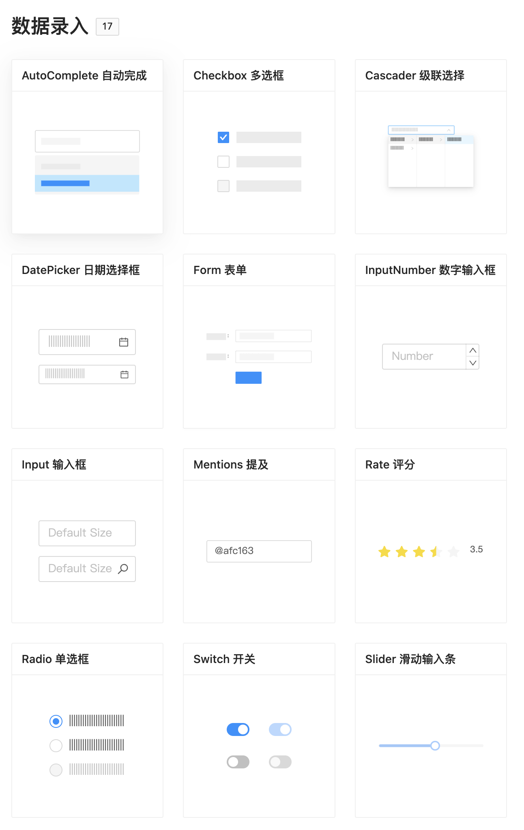This screenshot has height=830, width=524.
Task: Click the second rating star
Action: click(402, 552)
